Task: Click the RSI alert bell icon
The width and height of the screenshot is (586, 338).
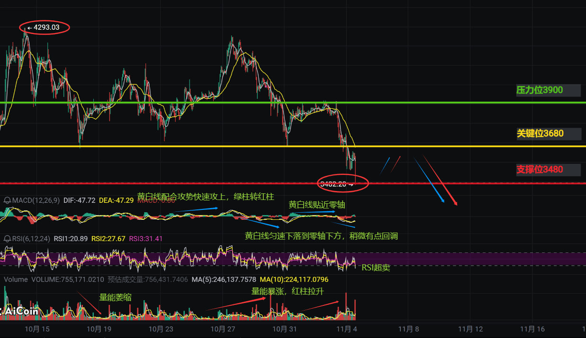Action: pos(7,238)
